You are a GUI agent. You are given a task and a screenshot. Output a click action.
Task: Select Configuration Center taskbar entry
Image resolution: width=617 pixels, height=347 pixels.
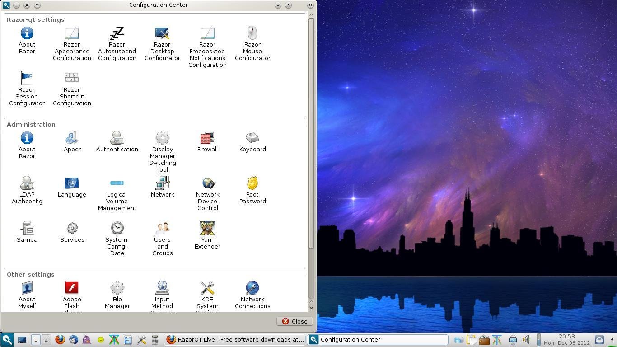point(378,340)
